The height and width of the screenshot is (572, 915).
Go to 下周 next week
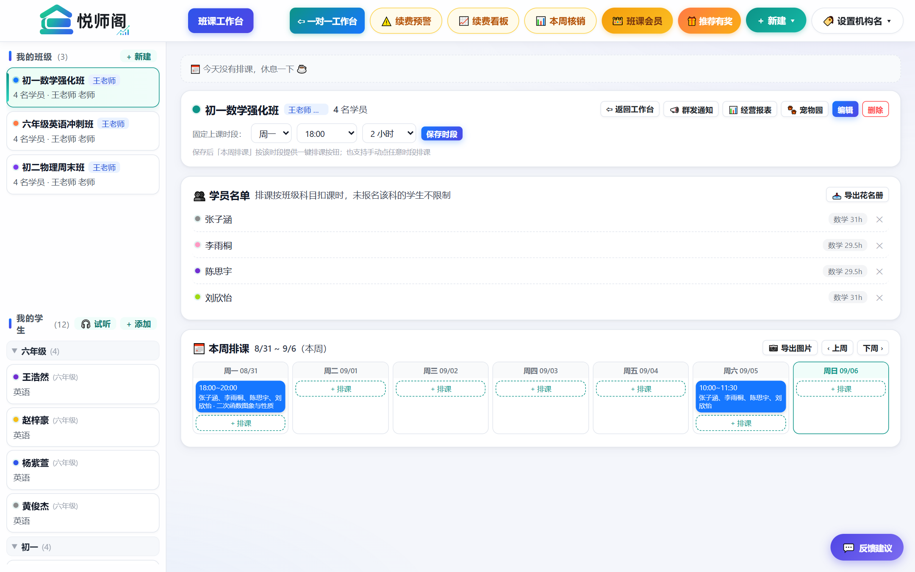coord(873,348)
